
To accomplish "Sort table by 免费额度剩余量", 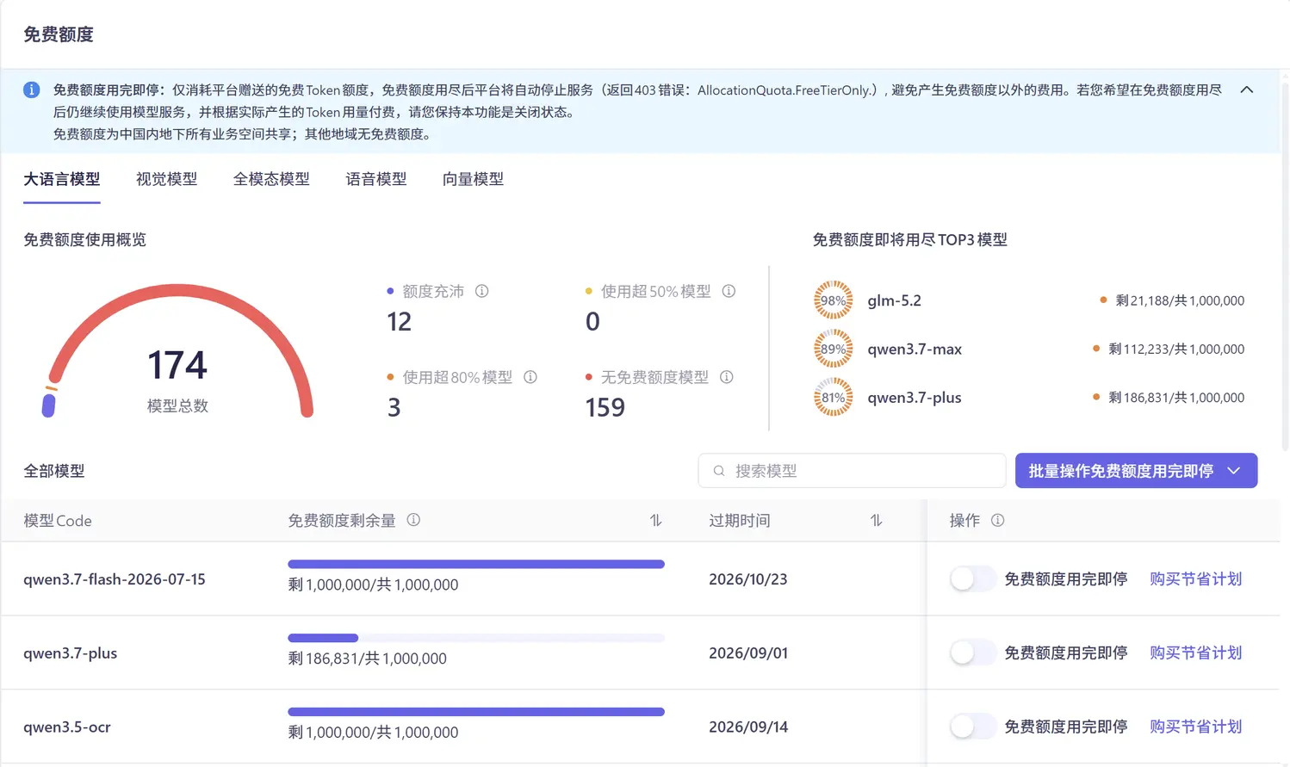I will (x=656, y=520).
